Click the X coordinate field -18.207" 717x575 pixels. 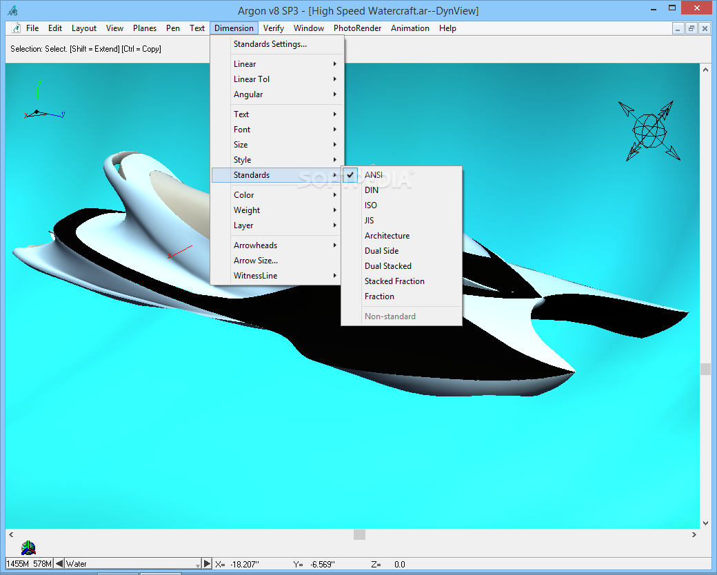pyautogui.click(x=244, y=564)
